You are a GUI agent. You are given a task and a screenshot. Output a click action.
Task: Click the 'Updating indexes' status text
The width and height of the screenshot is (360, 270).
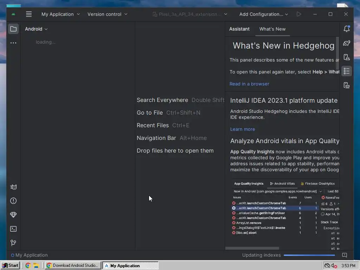(x=261, y=255)
